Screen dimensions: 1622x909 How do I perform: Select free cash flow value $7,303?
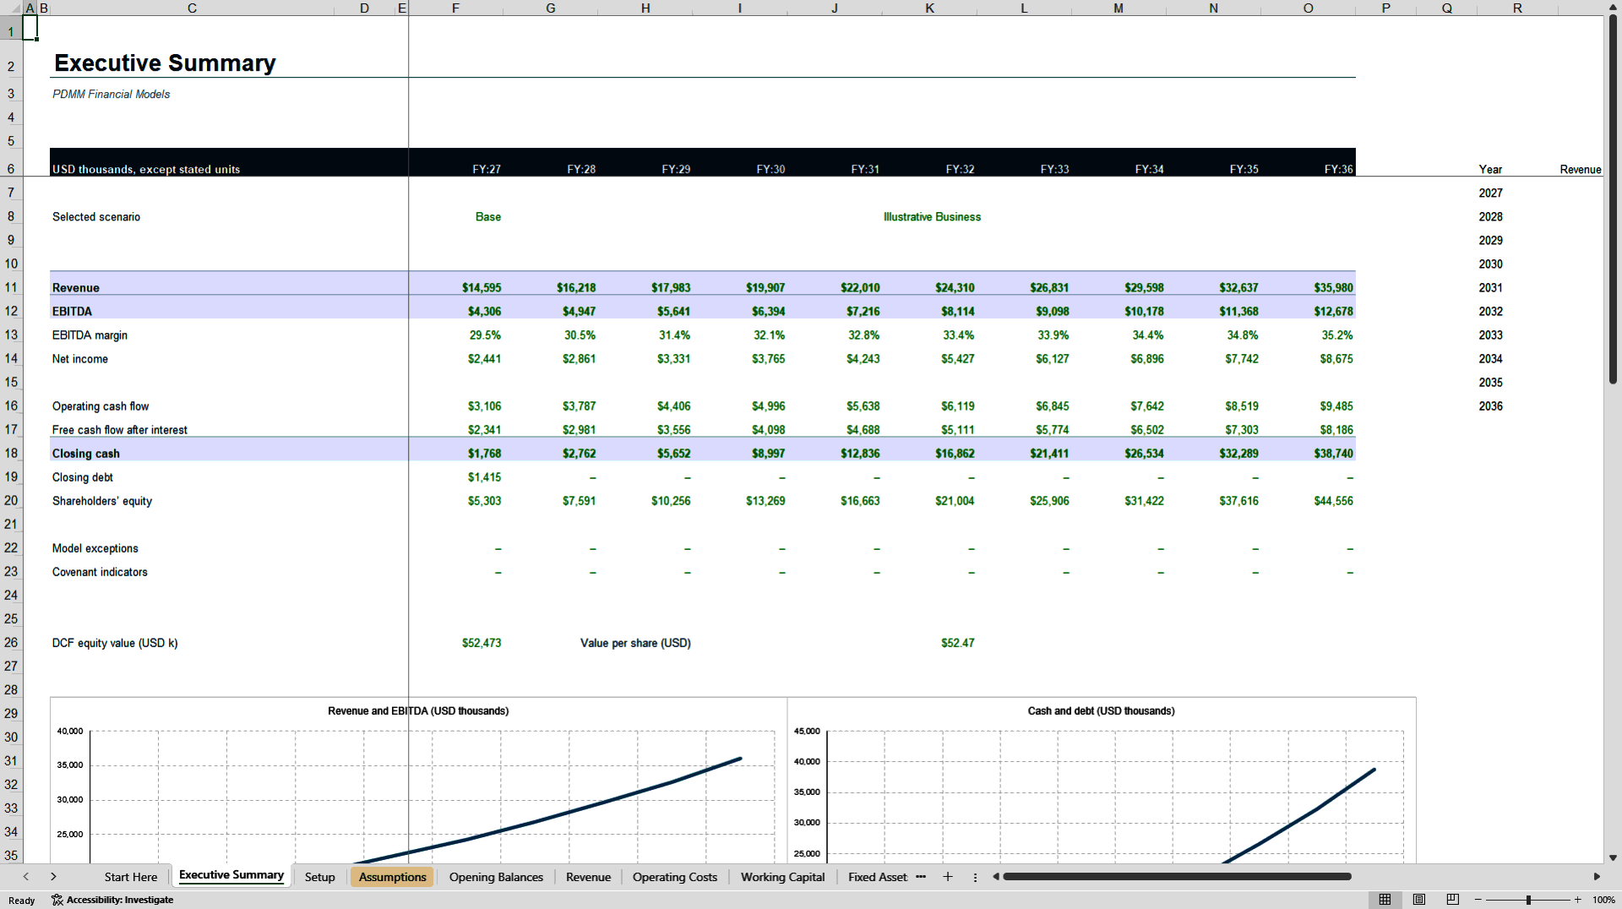(x=1242, y=429)
